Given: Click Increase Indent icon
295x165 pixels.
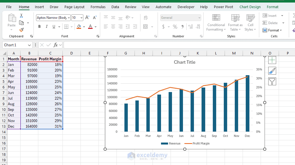Looking at the screenshot, I should 135,26.
